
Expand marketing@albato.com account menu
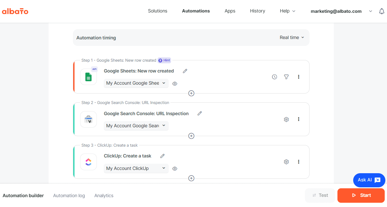click(341, 11)
